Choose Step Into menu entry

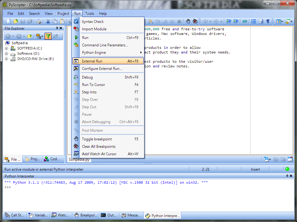[x=108, y=92]
